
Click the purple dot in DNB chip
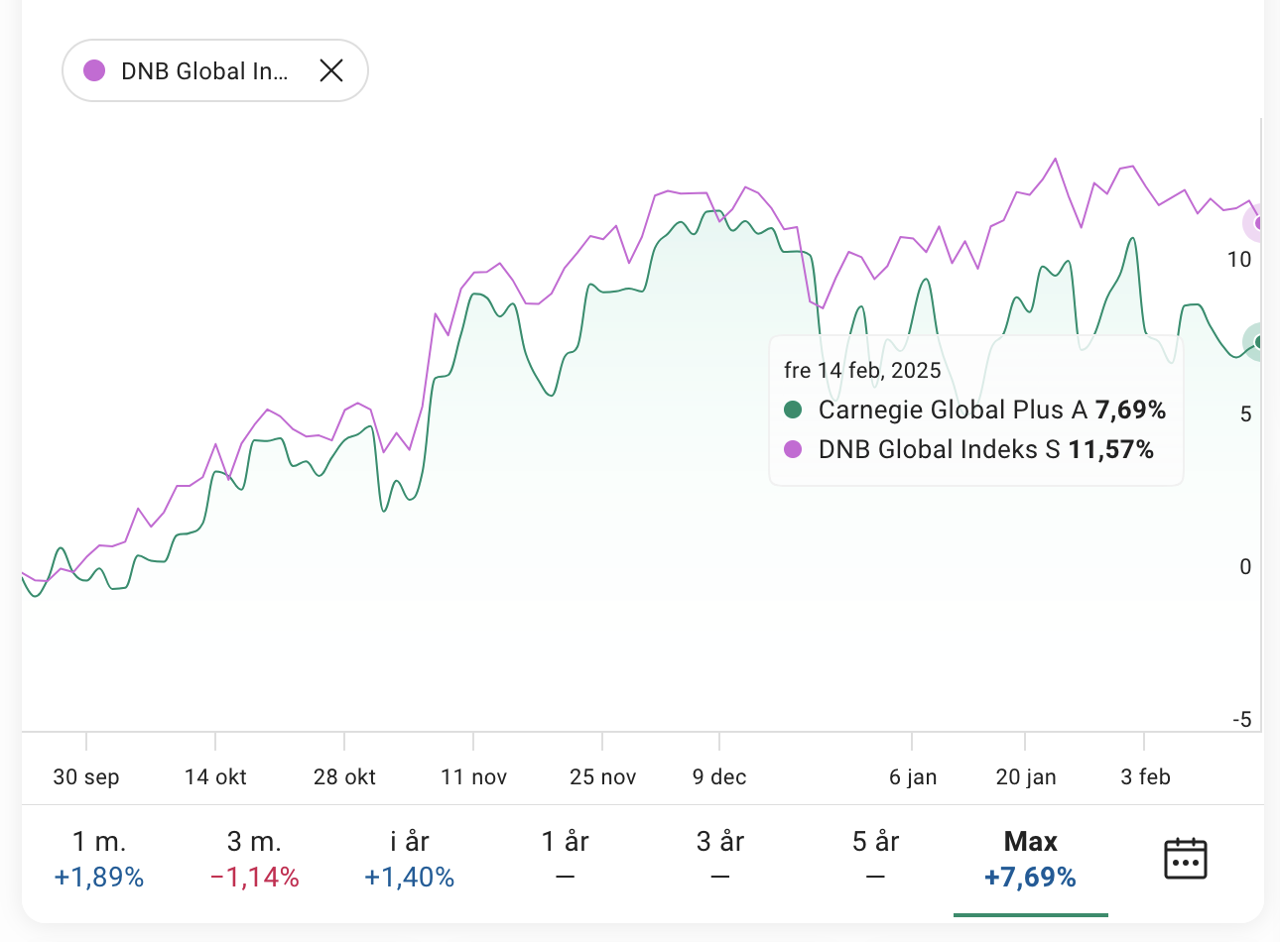94,70
